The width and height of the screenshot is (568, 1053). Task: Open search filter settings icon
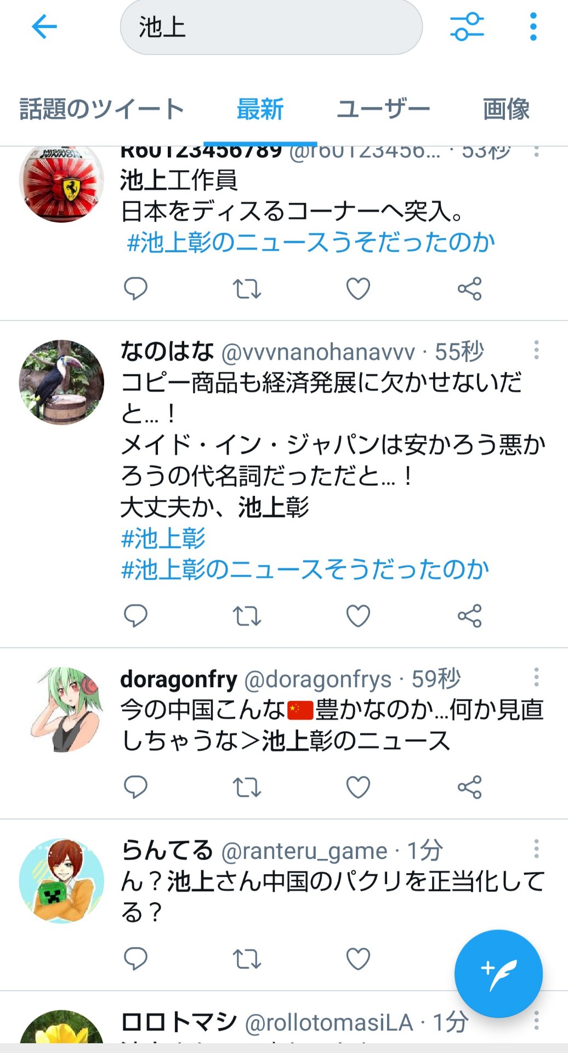[467, 26]
